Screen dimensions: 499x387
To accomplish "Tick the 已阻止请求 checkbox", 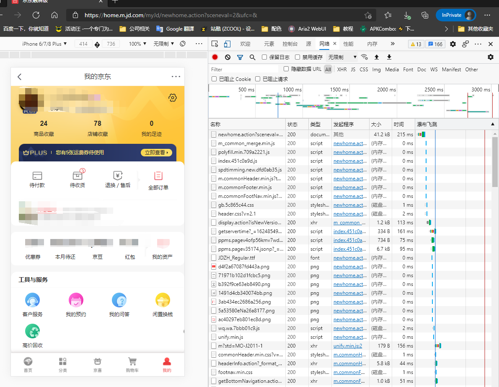I will click(x=258, y=79).
